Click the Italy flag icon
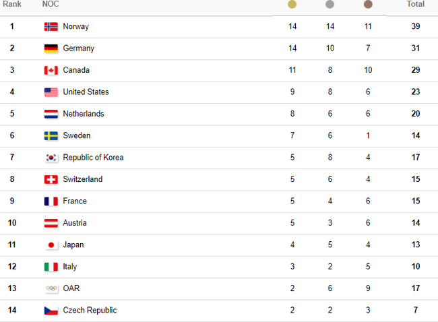 (x=51, y=267)
